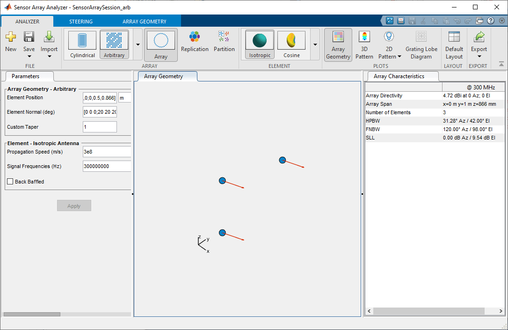Click the top-right array element marker

click(283, 160)
